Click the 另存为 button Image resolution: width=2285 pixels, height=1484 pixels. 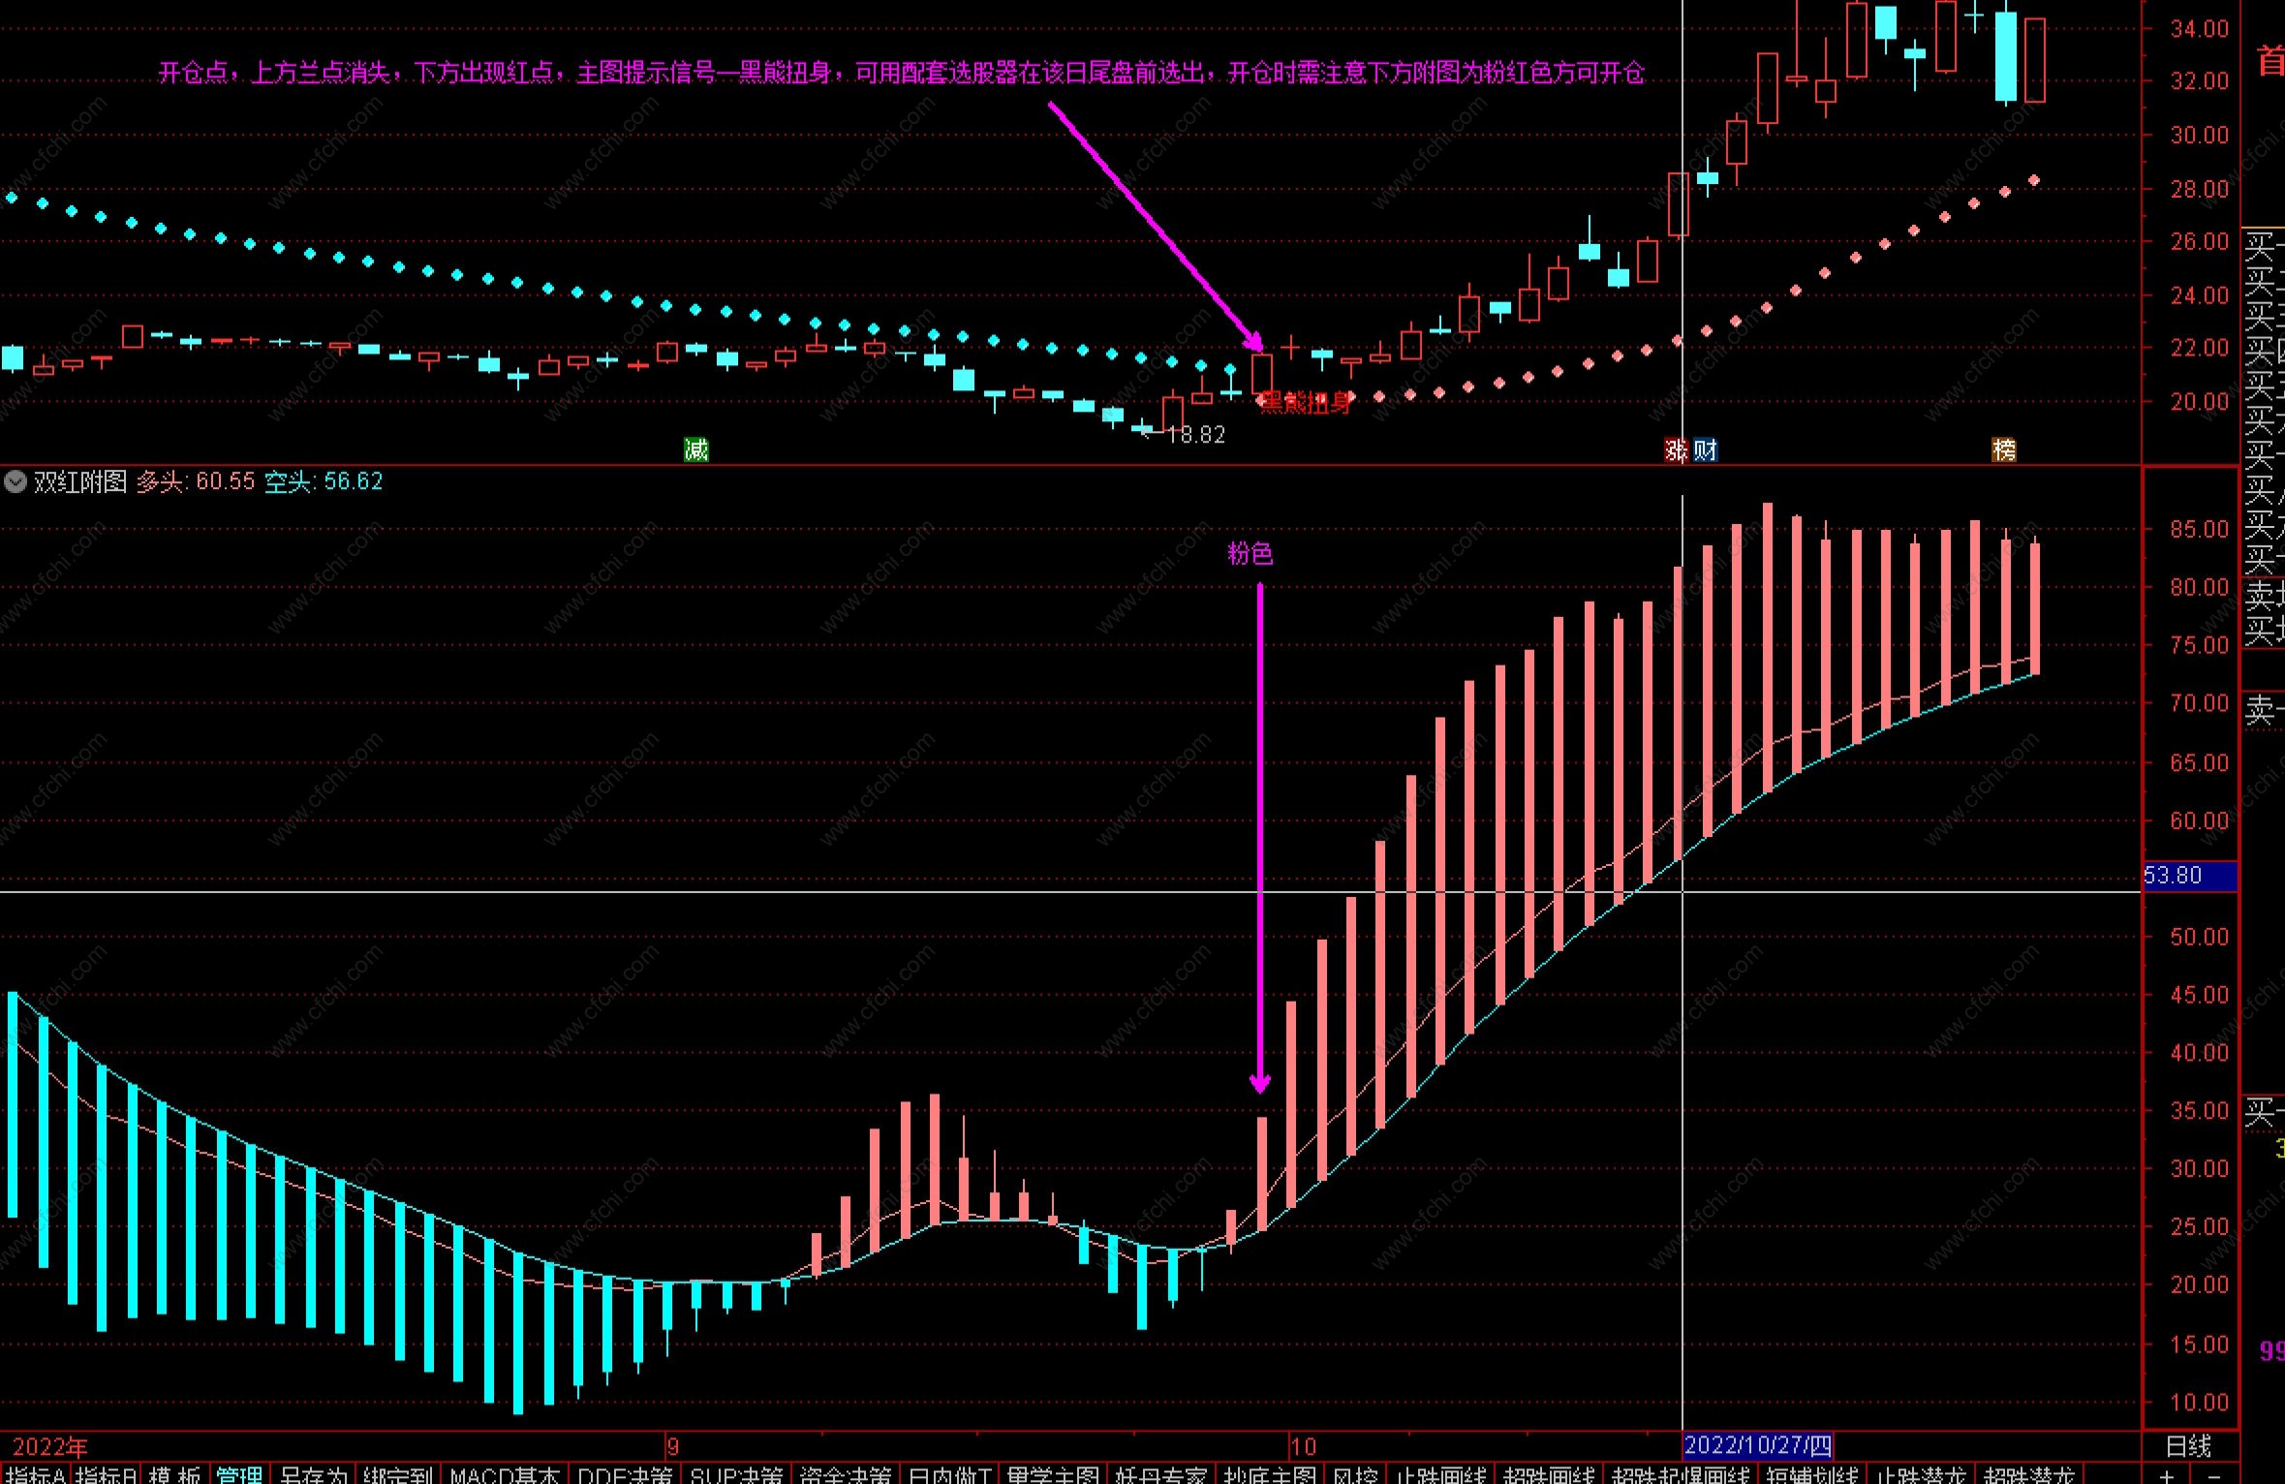[313, 1475]
